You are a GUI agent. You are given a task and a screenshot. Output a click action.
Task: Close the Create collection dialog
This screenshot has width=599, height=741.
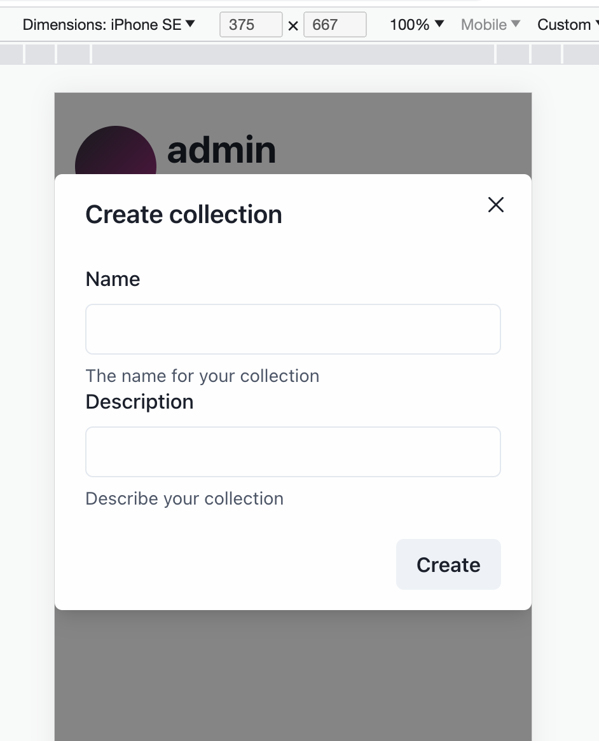coord(495,205)
